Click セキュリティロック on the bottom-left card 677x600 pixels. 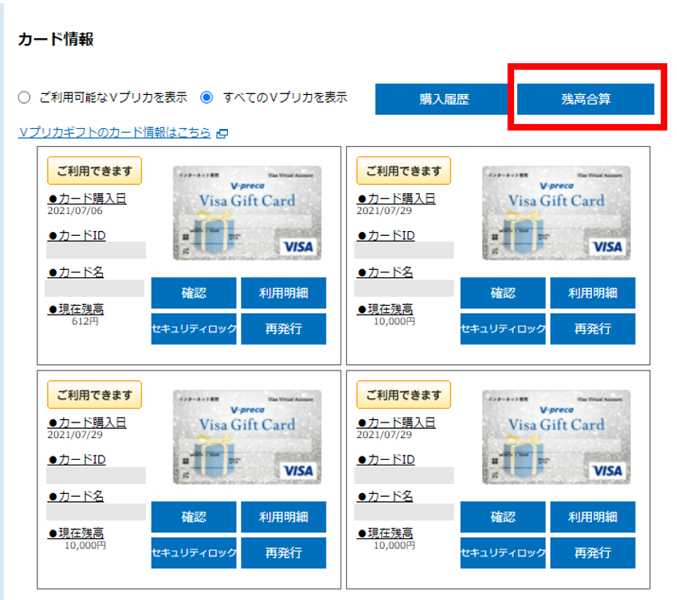point(194,553)
